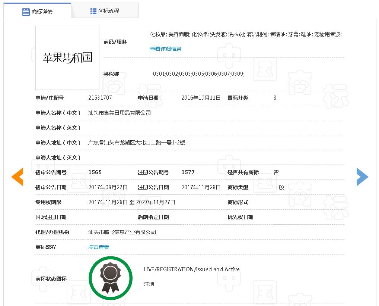Click the LIVE/REGISTRATION/Issued and Active status text
Viewport: 379px width, 306px height.
(192, 269)
